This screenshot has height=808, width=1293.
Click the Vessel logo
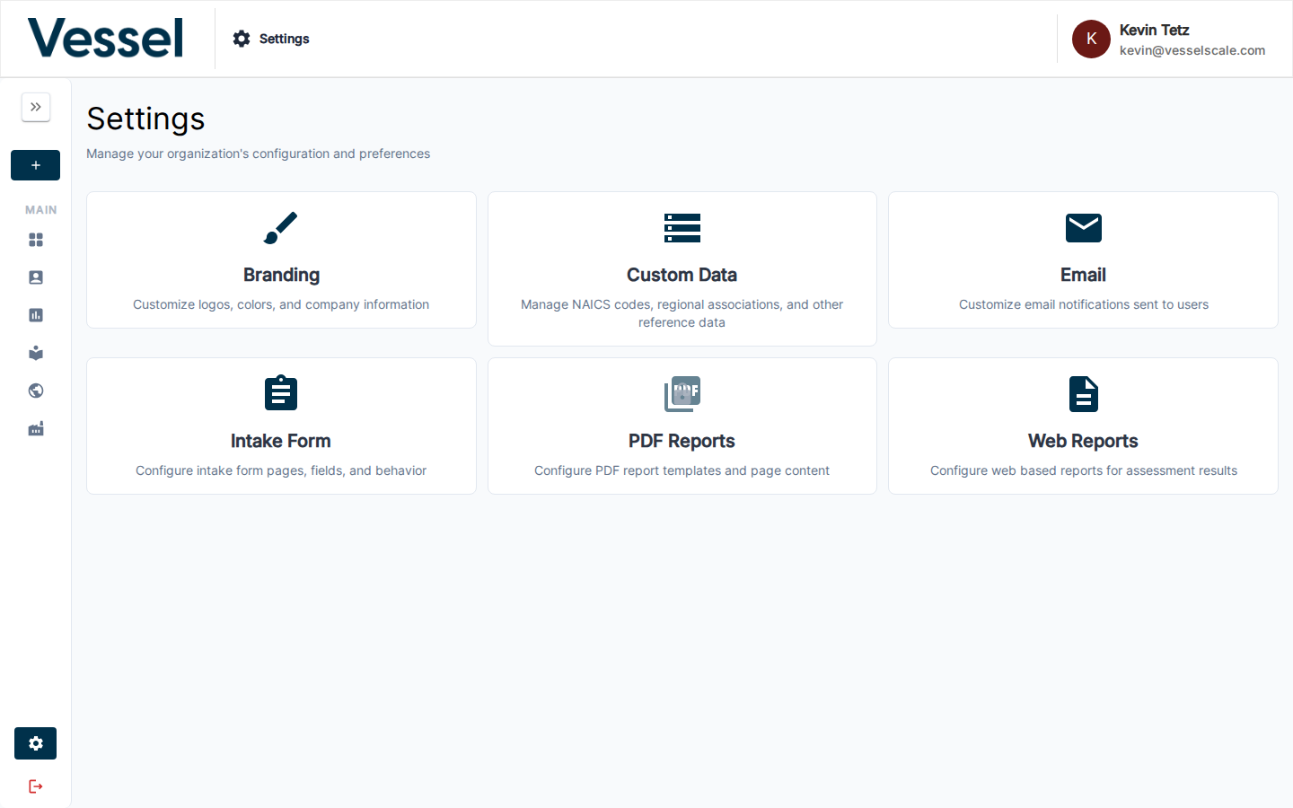[x=106, y=39]
